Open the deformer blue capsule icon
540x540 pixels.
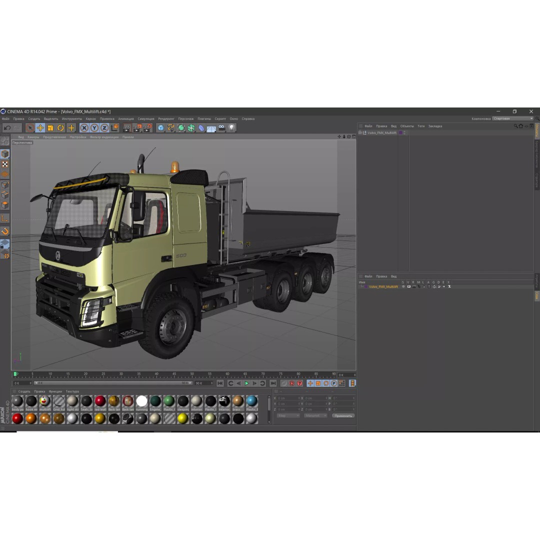click(201, 128)
